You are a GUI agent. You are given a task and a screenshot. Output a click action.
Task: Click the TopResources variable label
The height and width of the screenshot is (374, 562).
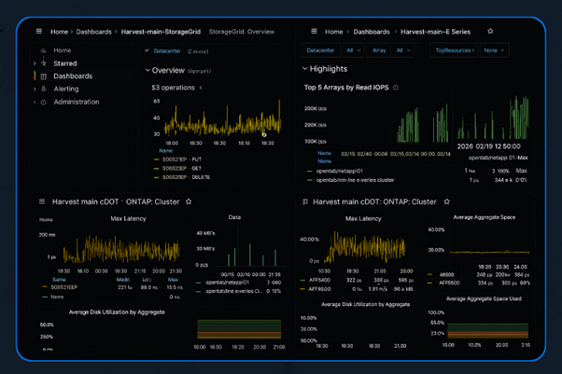coord(455,50)
